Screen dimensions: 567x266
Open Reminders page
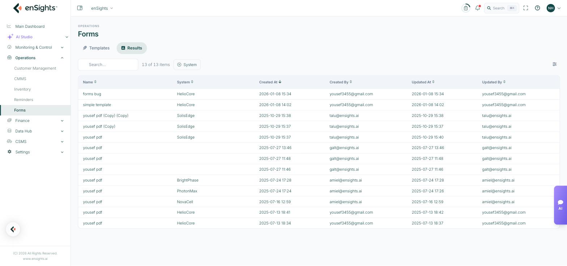tap(24, 100)
